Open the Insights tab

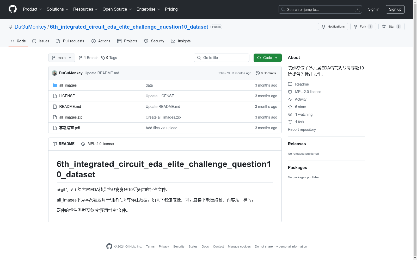coord(181,41)
